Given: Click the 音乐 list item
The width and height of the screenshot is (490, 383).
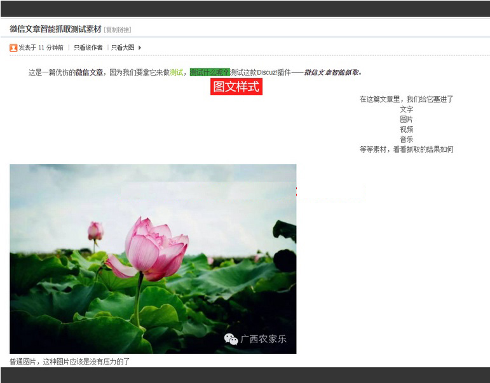Looking at the screenshot, I should pyautogui.click(x=406, y=139).
